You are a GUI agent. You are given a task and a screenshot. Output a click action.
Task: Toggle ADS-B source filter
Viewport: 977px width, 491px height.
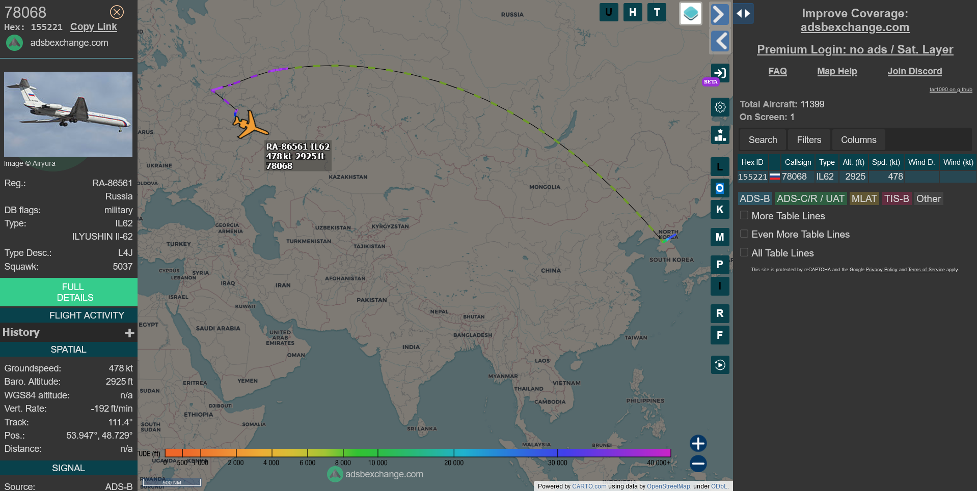pyautogui.click(x=755, y=198)
